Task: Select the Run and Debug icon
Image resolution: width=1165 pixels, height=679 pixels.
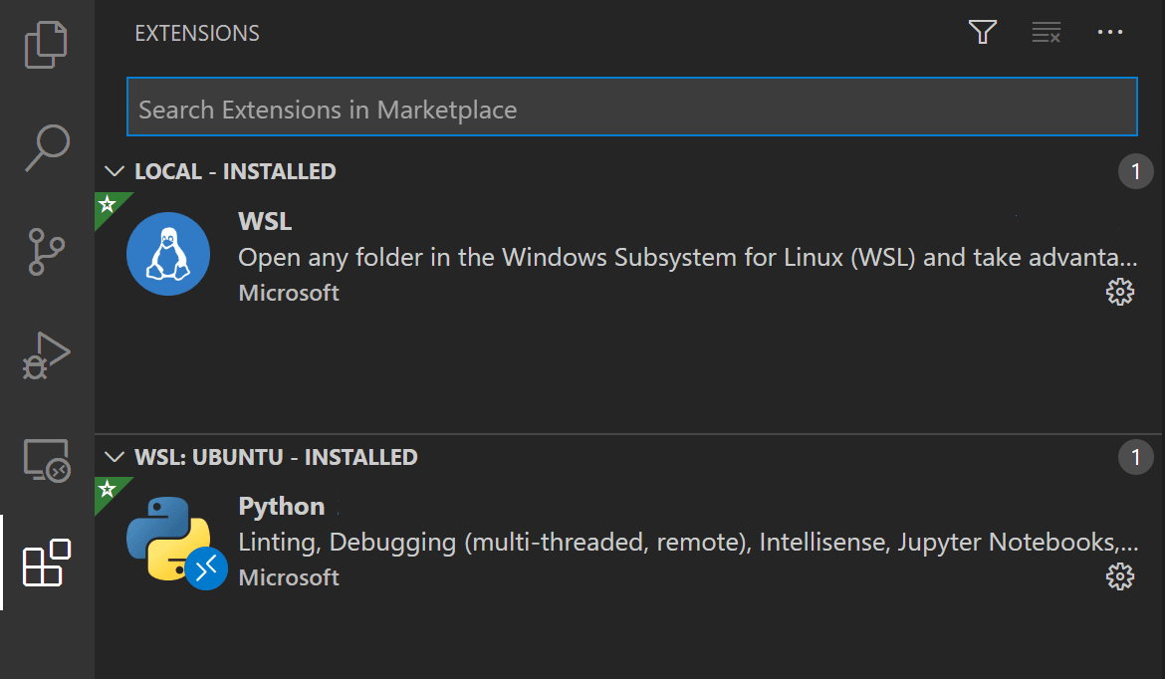Action: point(46,355)
